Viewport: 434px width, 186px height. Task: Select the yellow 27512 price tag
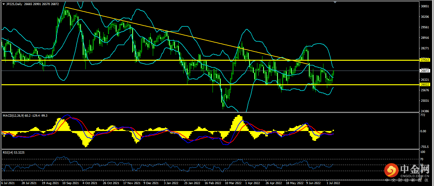click(424, 60)
